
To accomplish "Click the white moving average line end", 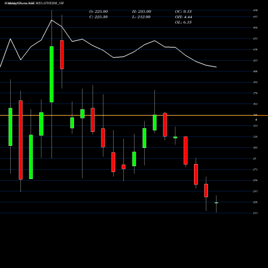I will pos(216,67).
